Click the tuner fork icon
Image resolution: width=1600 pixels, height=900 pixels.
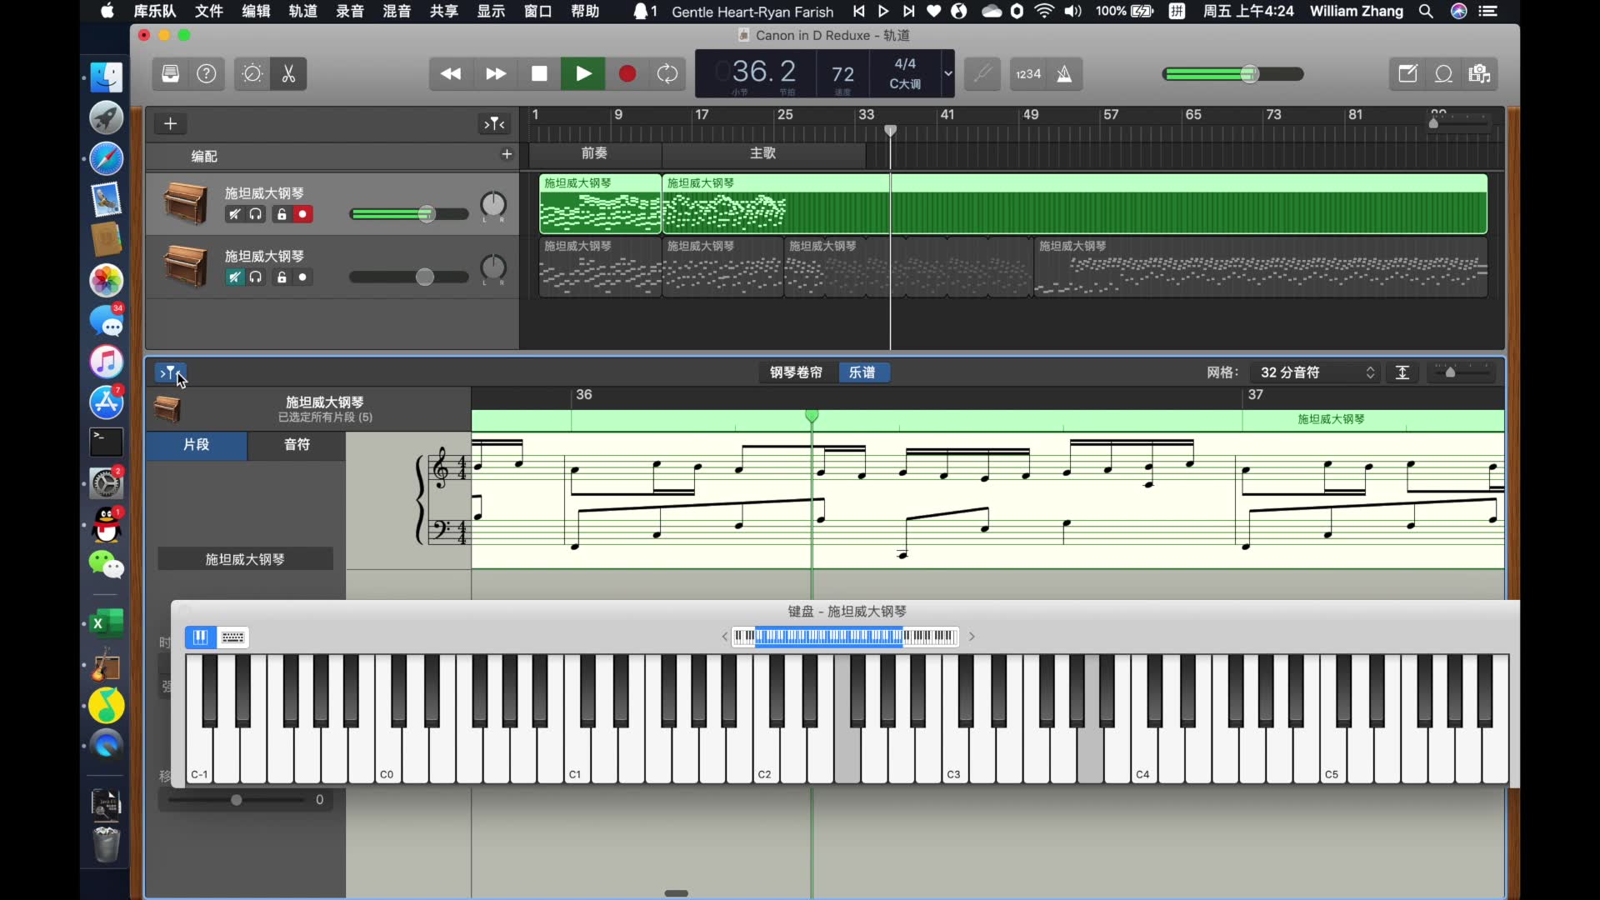(982, 74)
